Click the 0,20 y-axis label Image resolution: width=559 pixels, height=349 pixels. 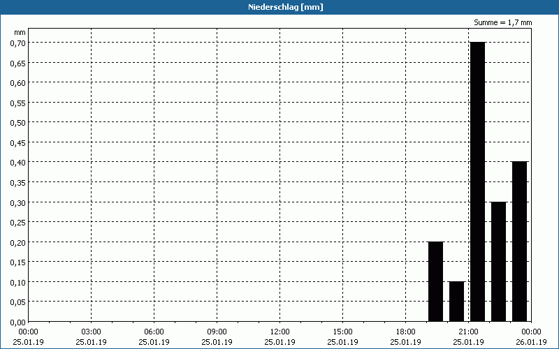coord(18,242)
